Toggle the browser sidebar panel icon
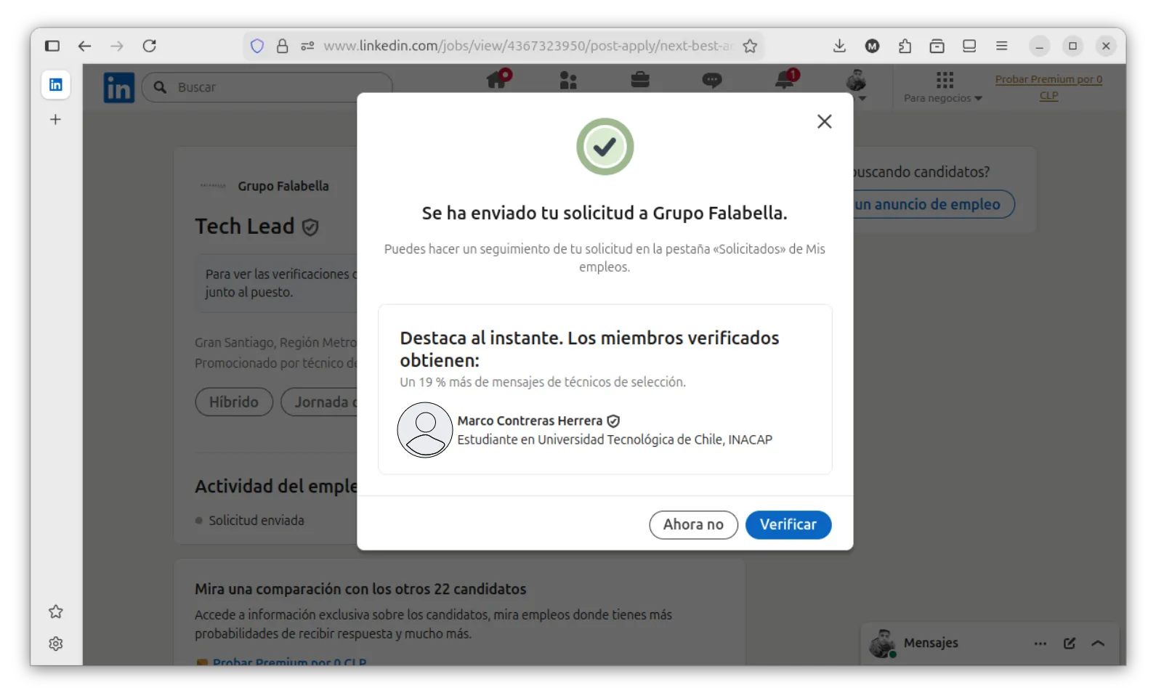The width and height of the screenshot is (1156, 698). click(x=52, y=46)
